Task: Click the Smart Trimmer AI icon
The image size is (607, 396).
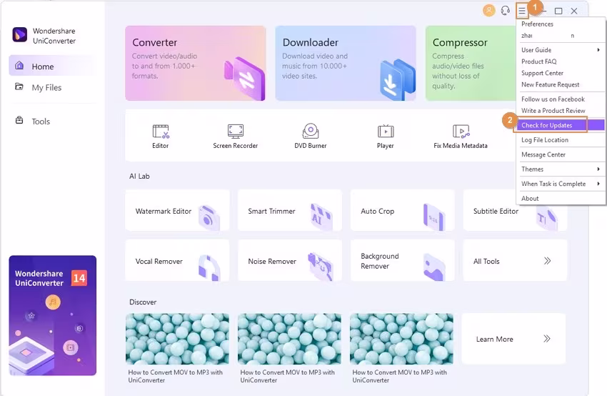Action: 321,216
